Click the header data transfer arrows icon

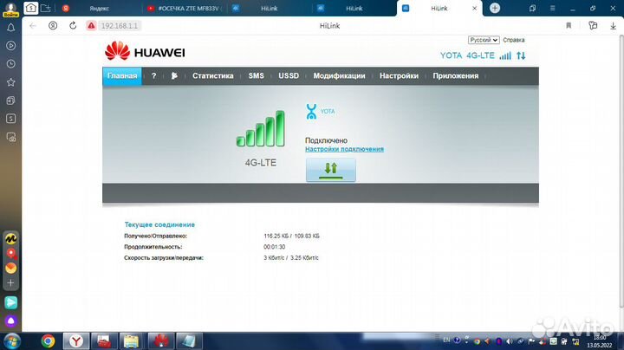tap(521, 55)
